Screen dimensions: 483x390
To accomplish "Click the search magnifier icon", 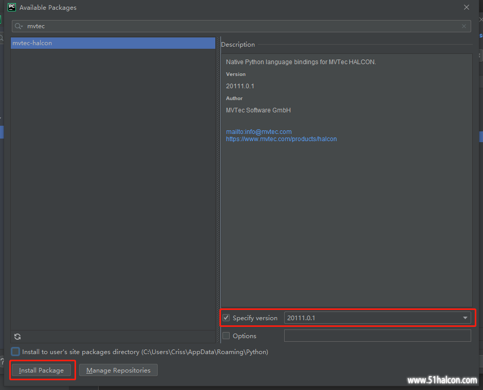I will (18, 26).
